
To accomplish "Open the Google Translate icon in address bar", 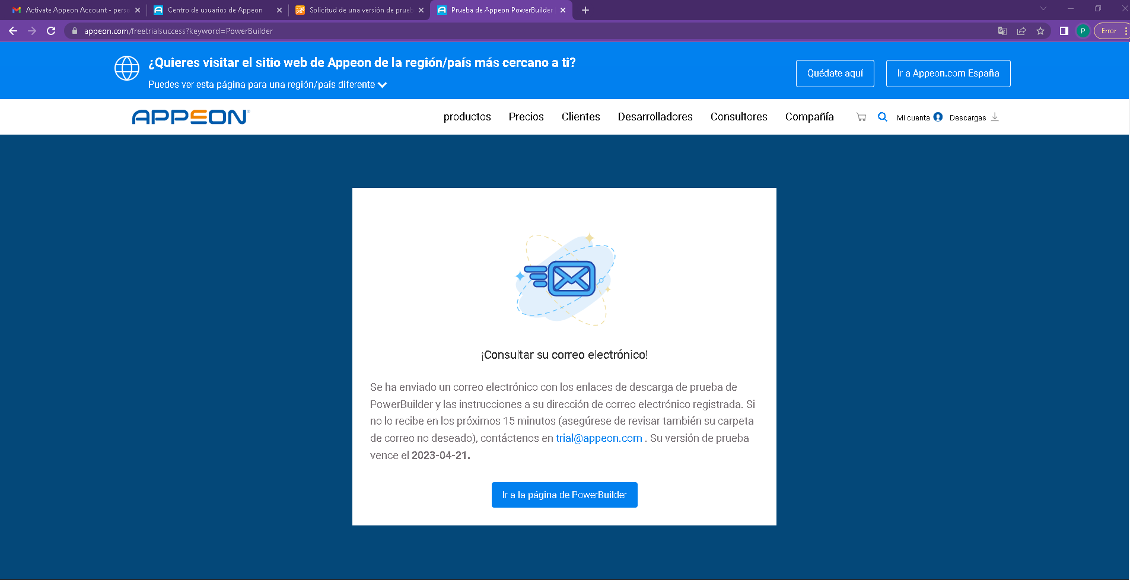I will (x=1002, y=31).
